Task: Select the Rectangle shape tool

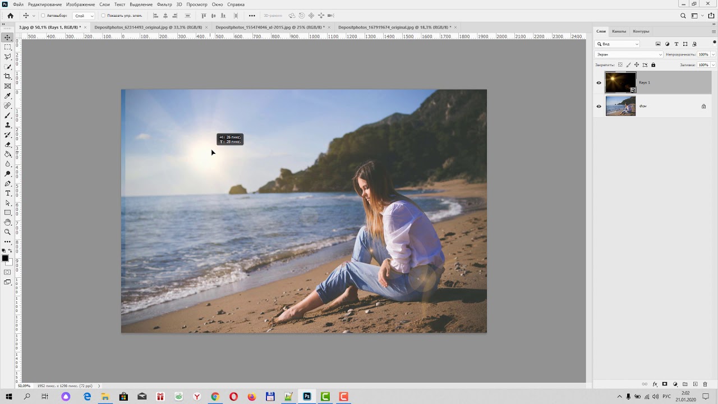Action: (x=7, y=213)
